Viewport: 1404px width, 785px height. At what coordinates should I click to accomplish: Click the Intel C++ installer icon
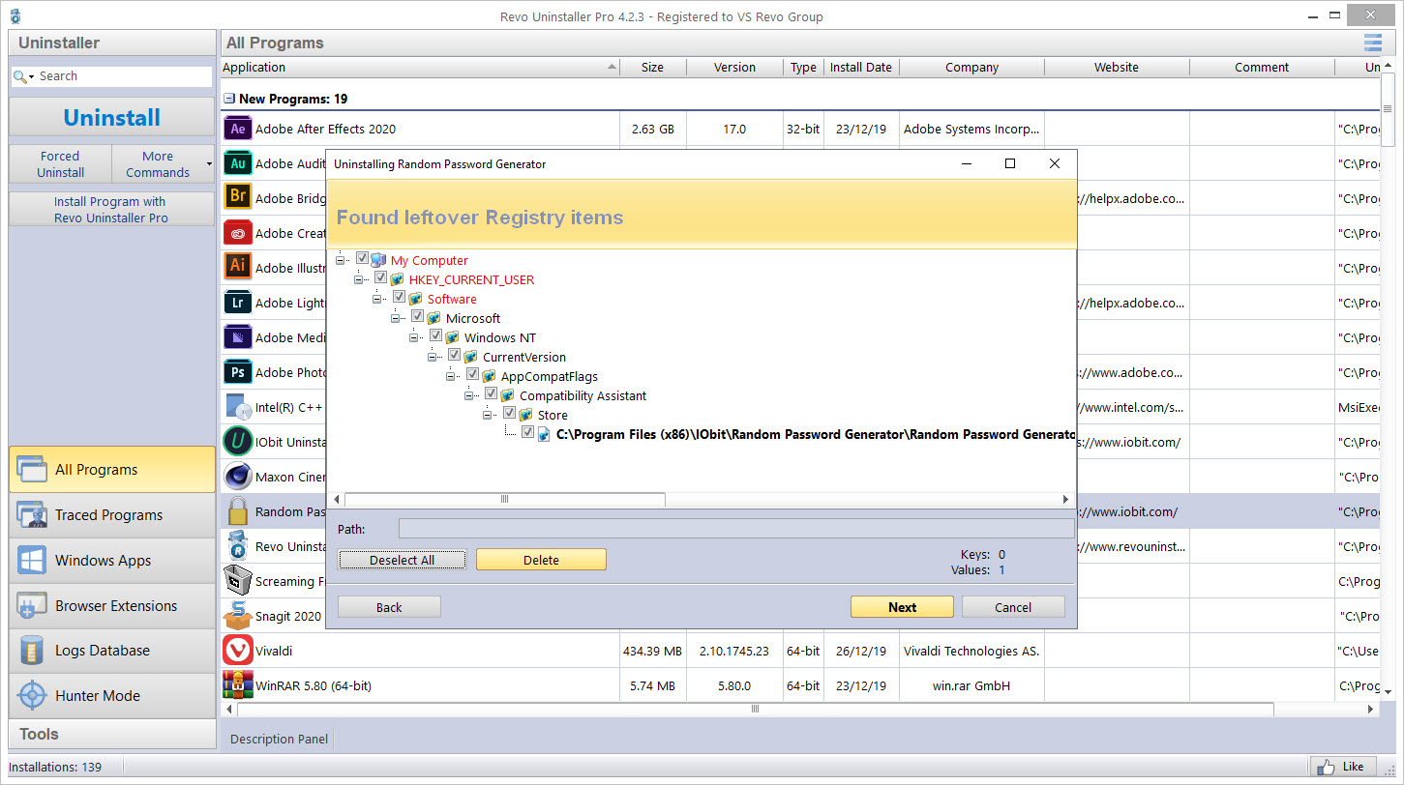pos(238,407)
